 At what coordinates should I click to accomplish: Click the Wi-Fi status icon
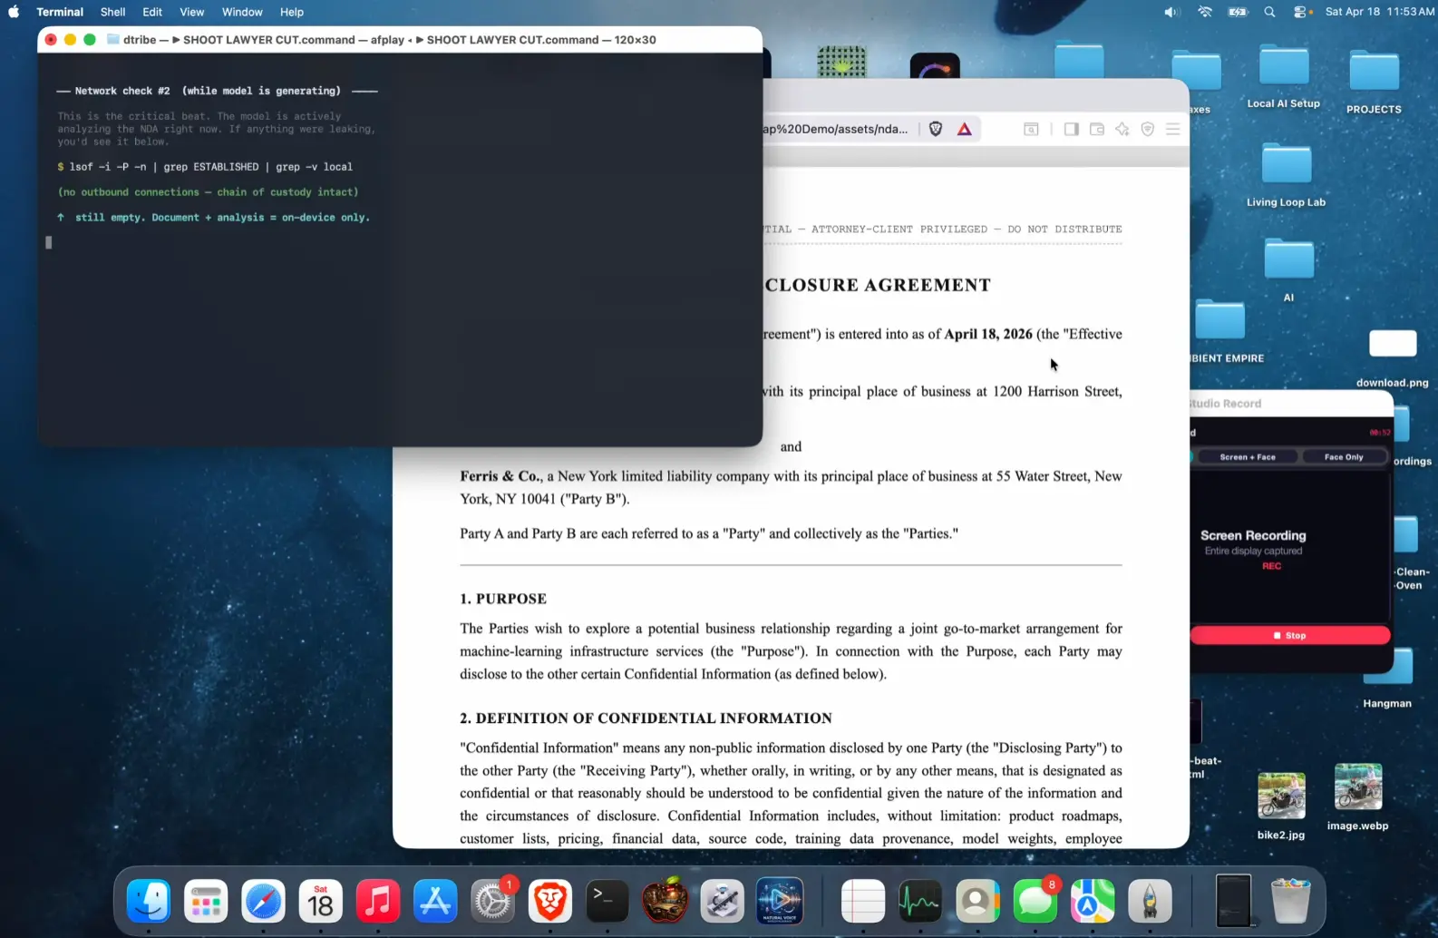point(1204,12)
